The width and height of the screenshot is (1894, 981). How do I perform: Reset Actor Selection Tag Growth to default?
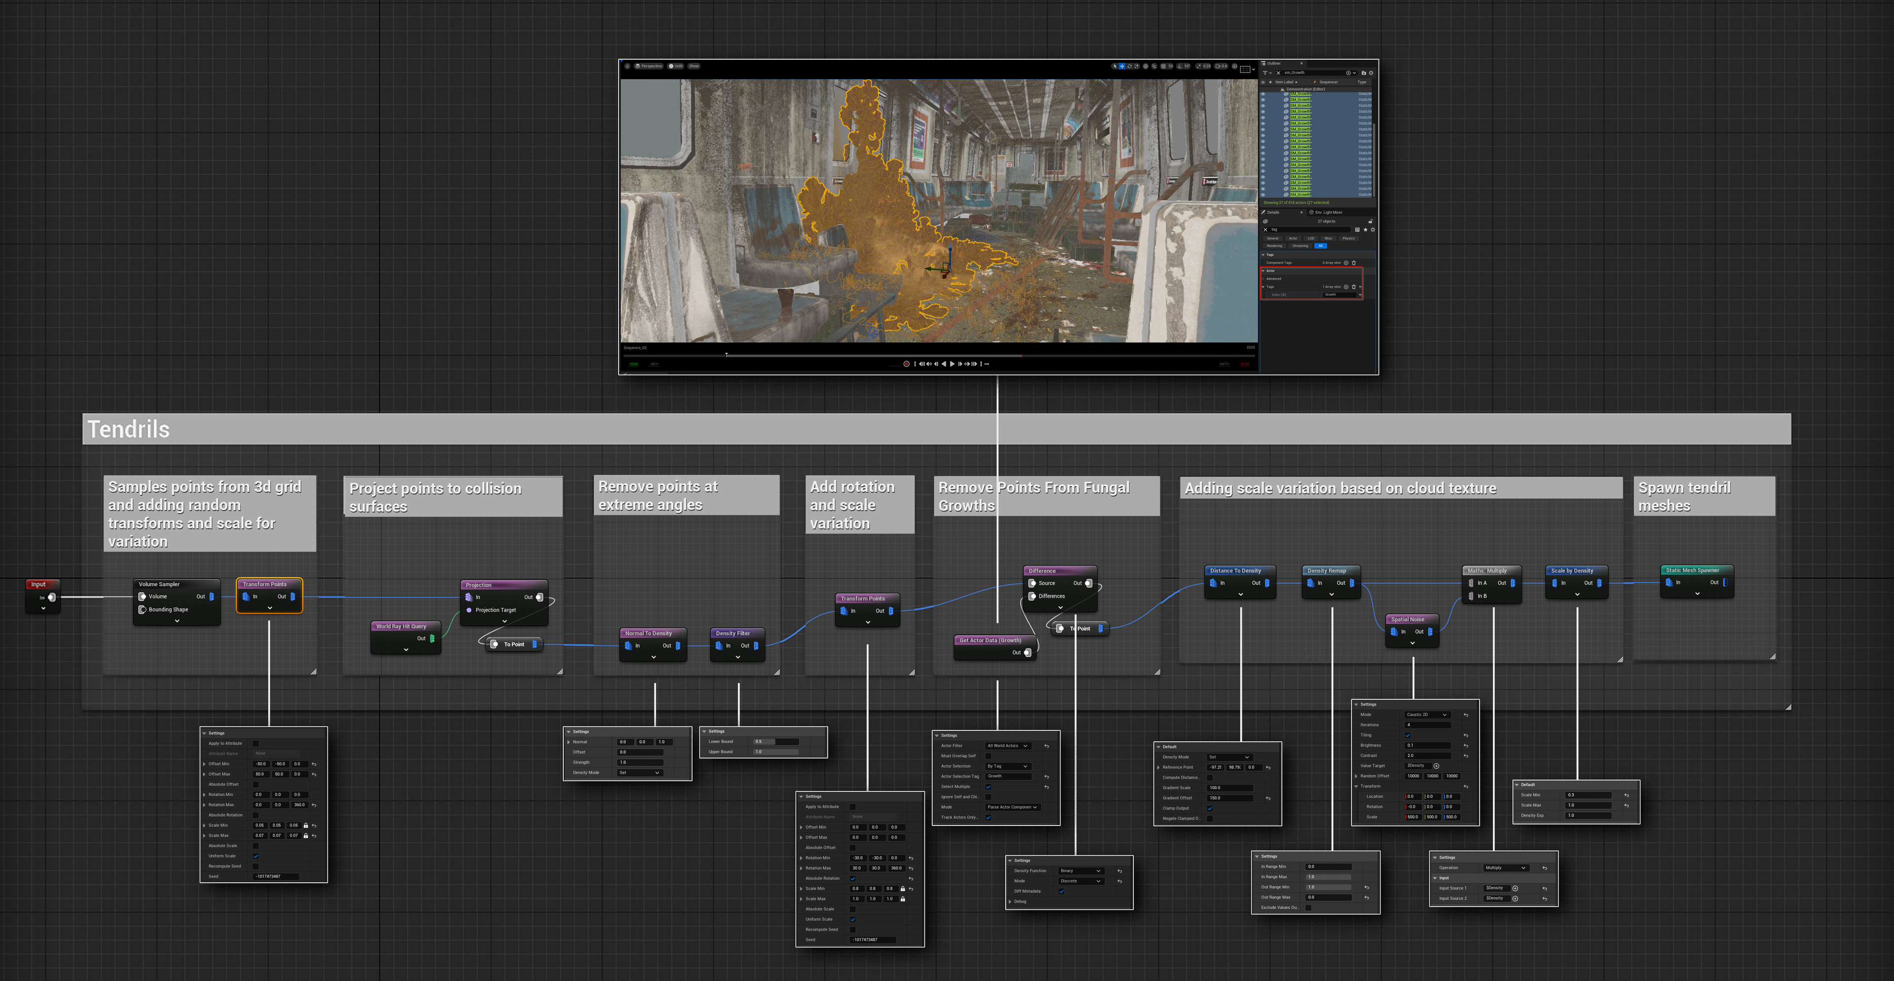pyautogui.click(x=1046, y=777)
